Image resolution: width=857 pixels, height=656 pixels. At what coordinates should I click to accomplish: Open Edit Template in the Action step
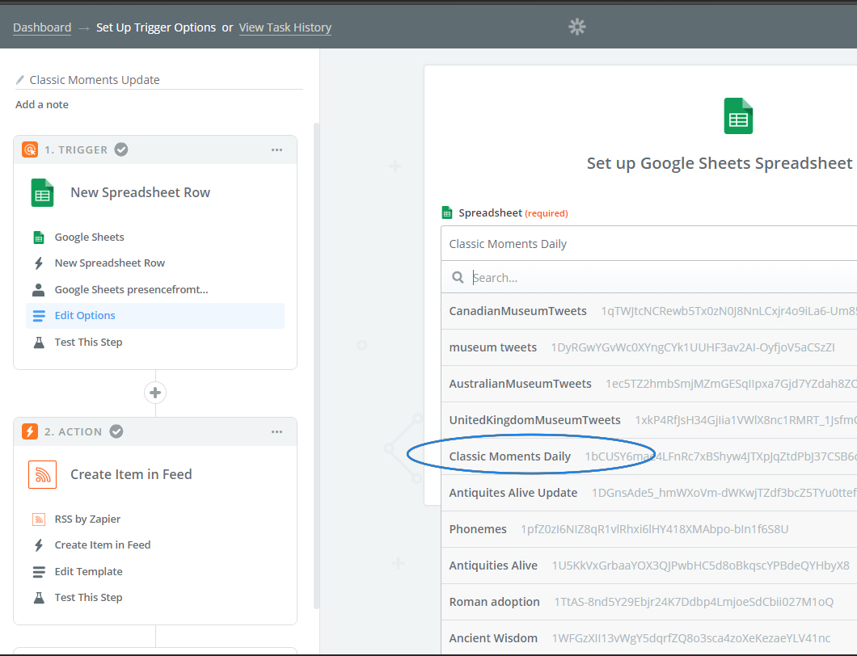88,571
